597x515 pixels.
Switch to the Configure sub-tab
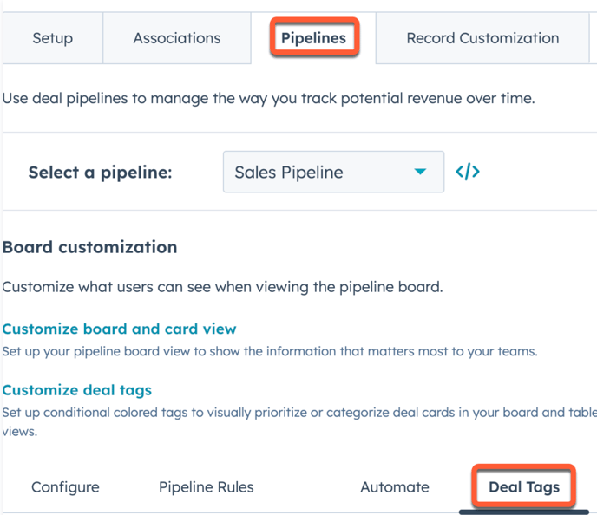pos(65,487)
